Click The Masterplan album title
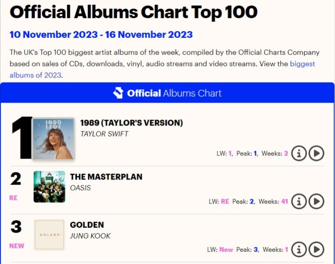Screen dimensions: 335x264 (106, 177)
